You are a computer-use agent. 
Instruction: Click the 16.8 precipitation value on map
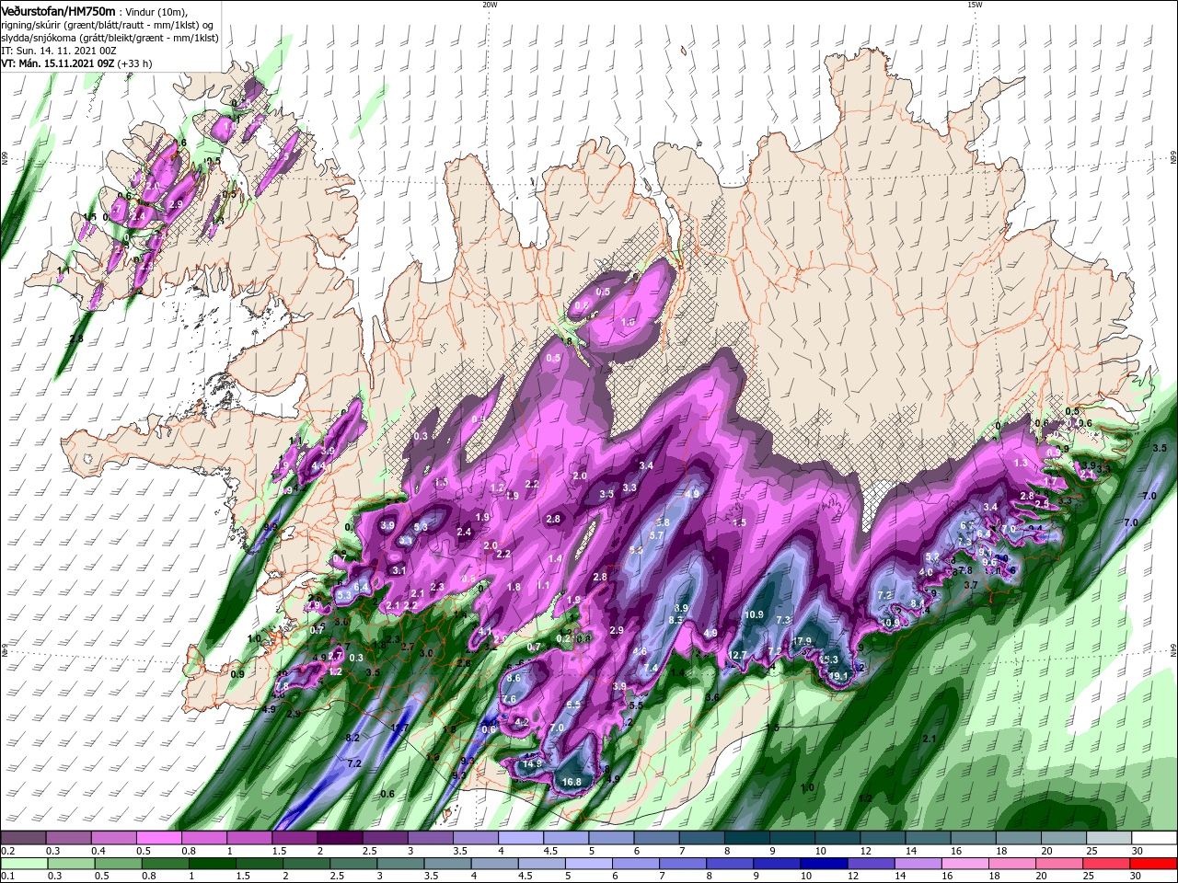572,782
